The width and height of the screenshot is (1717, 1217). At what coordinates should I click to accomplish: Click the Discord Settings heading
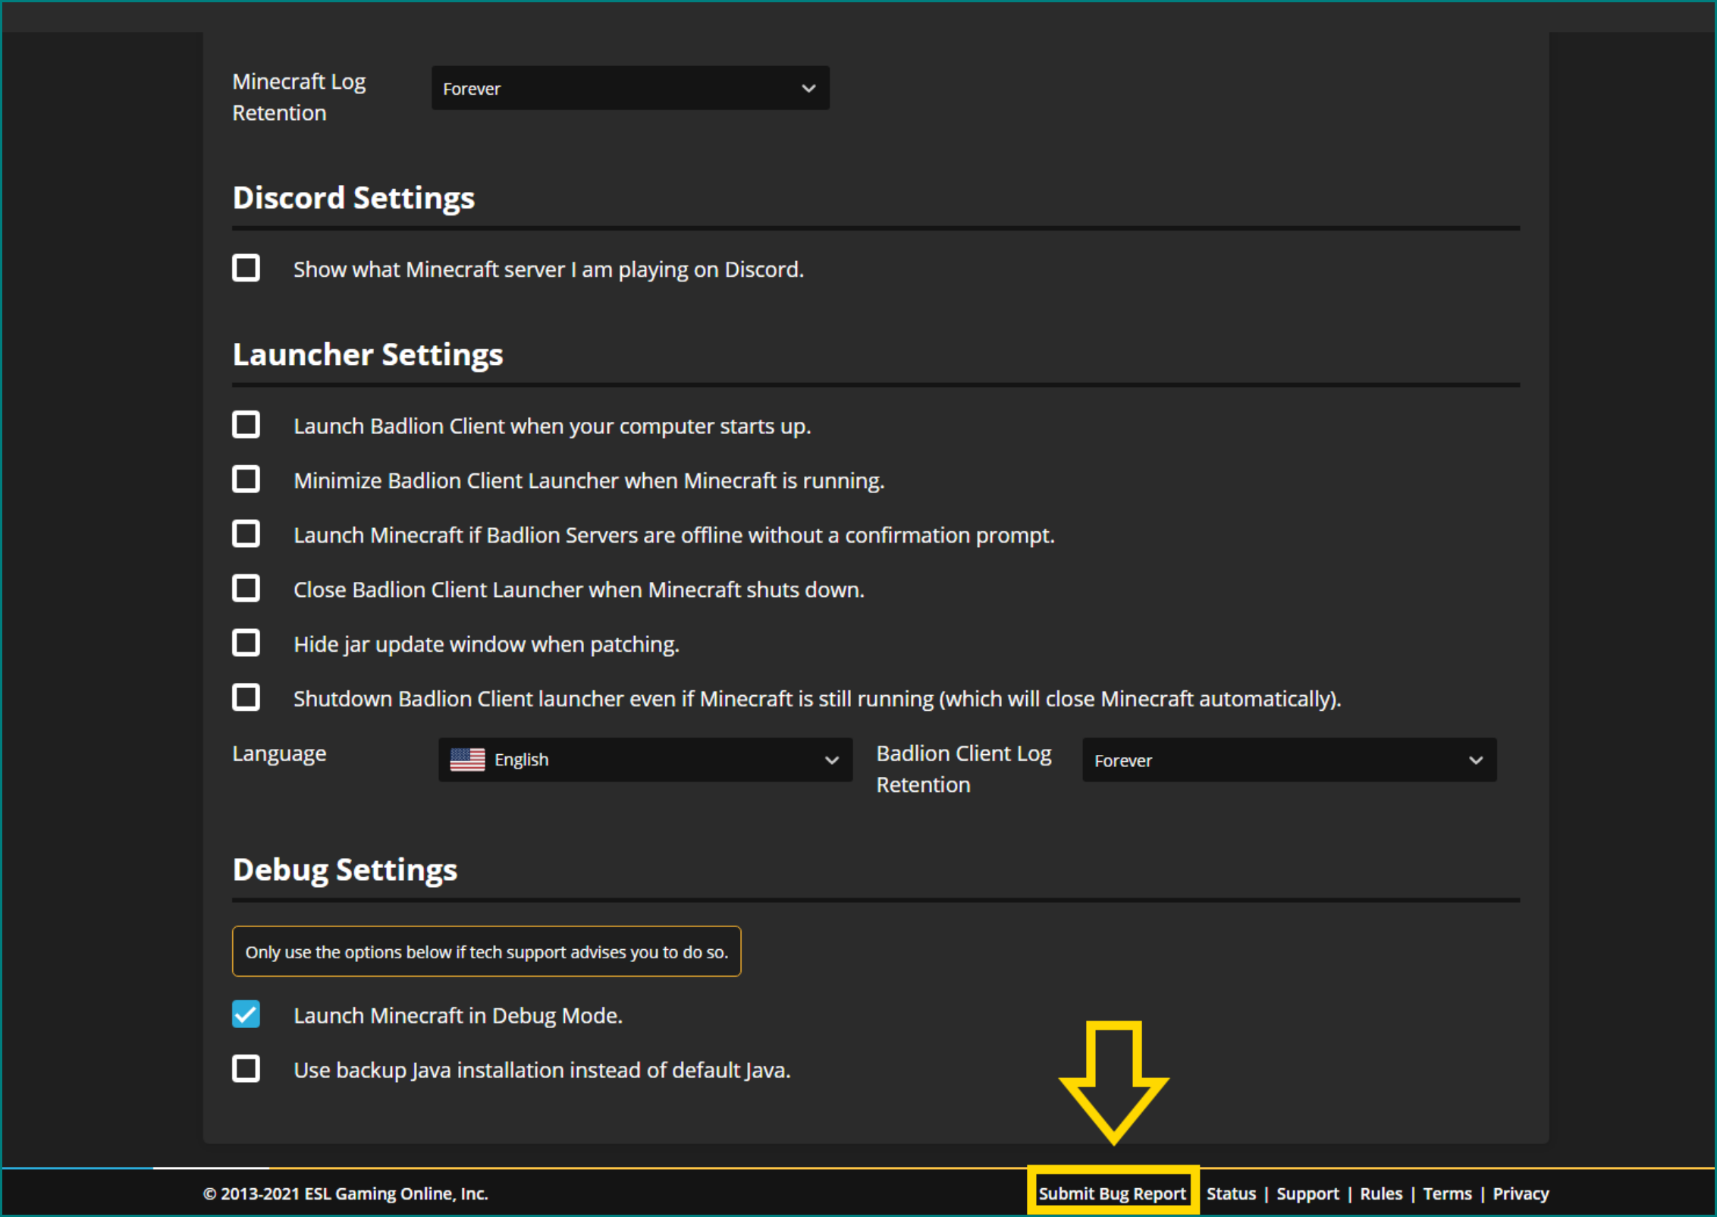tap(353, 197)
